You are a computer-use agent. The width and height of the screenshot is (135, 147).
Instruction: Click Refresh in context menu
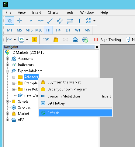[75, 113]
